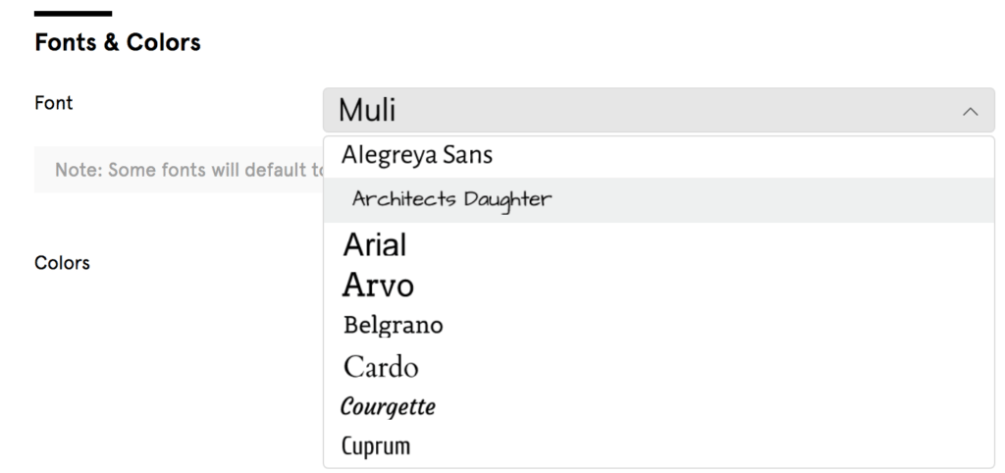
Task: Collapse the font dropdown using the chevron arrow
Action: pos(971,112)
